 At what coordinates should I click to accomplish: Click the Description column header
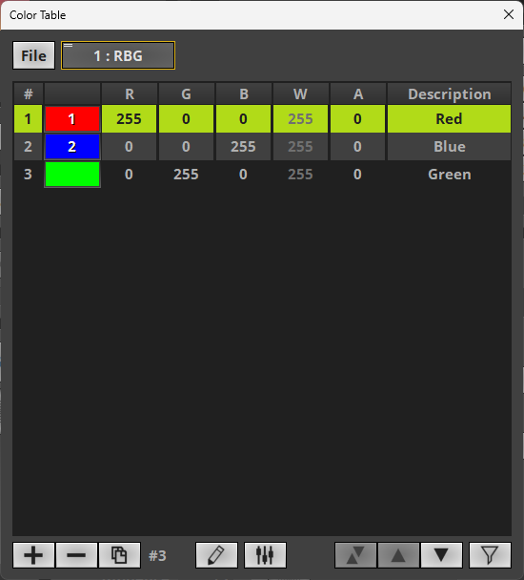(449, 93)
